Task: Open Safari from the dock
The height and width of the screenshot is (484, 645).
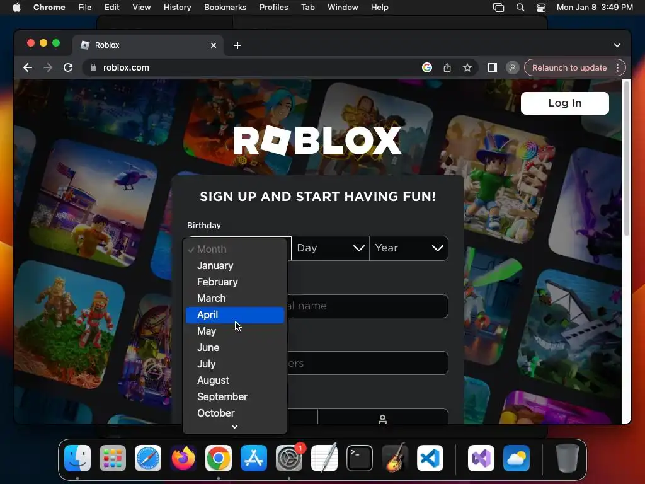Action: pyautogui.click(x=147, y=458)
